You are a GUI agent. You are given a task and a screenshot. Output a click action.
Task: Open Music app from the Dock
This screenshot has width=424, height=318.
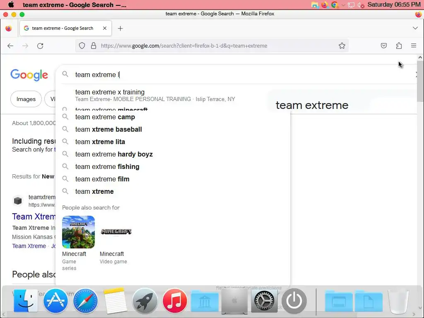(175, 301)
